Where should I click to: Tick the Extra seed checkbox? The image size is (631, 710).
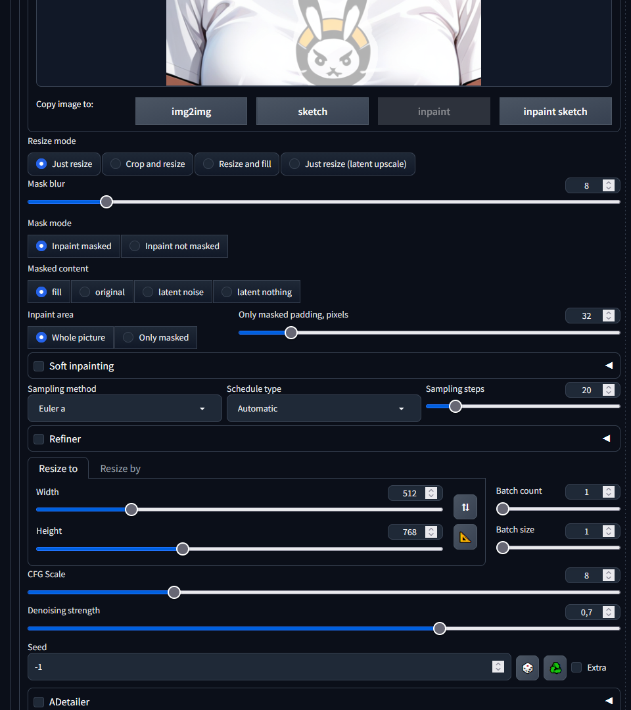pos(576,667)
